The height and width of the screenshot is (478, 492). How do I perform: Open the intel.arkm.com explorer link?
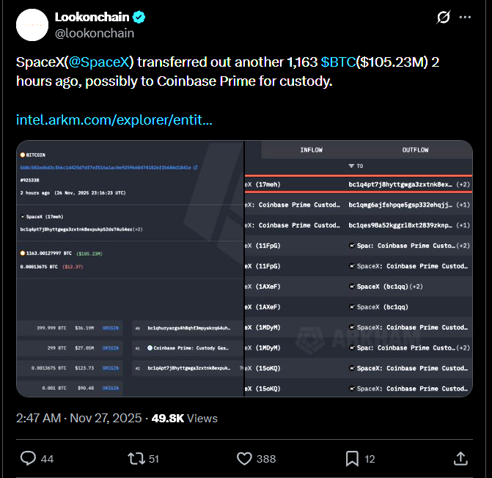[114, 119]
